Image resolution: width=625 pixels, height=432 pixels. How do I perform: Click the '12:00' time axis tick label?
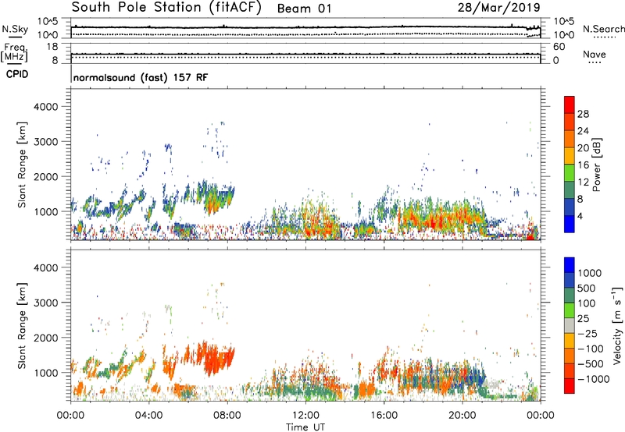click(x=305, y=416)
